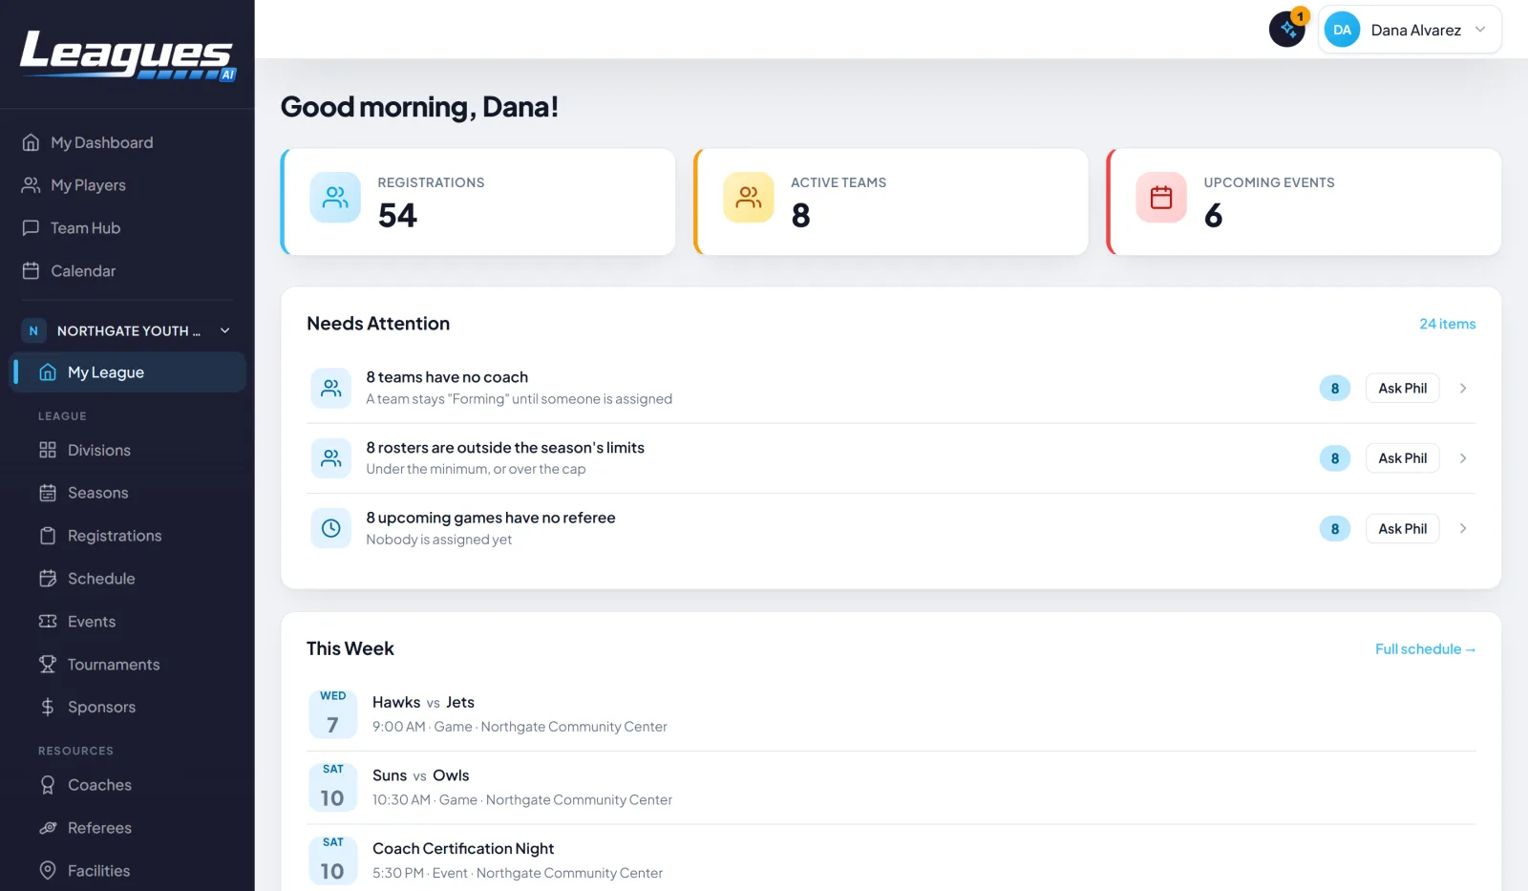Click the no-referee clock icon
Image resolution: width=1528 pixels, height=891 pixels.
(x=331, y=528)
